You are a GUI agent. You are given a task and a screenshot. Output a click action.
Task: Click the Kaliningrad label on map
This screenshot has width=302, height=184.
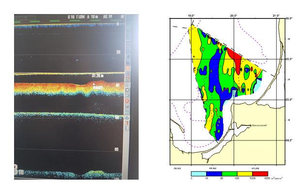259,125
